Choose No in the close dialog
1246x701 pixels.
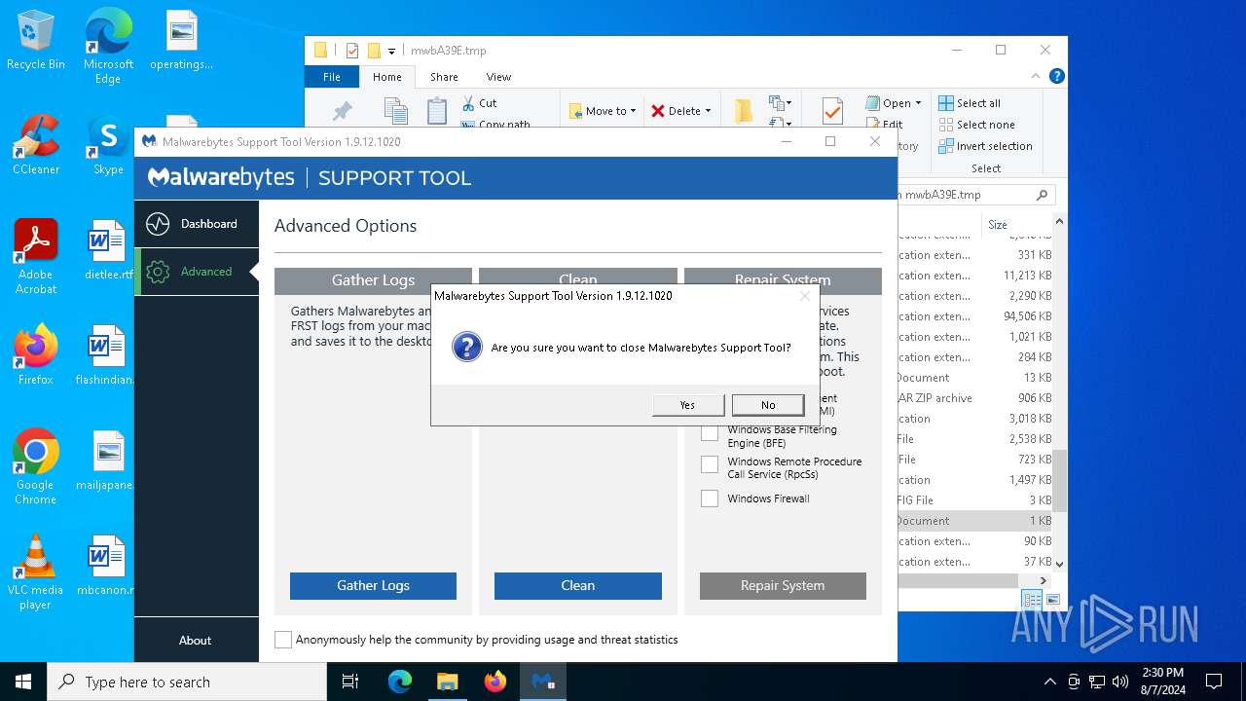click(x=768, y=405)
